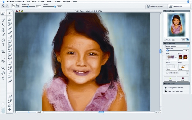
Task: Select the Dodge pin tool below Eraser
Action: (3, 25)
